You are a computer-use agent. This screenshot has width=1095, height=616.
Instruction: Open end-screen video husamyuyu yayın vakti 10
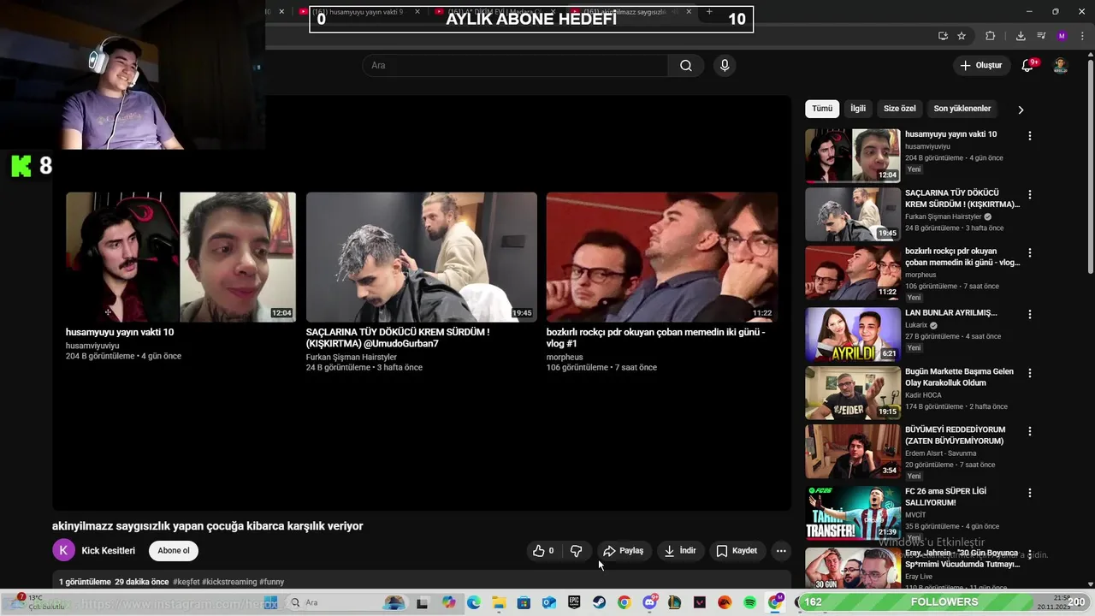pyautogui.click(x=181, y=257)
